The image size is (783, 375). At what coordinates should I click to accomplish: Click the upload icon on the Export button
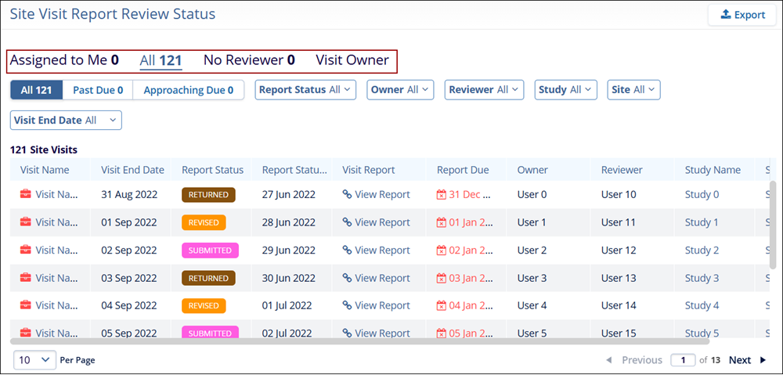pos(725,15)
